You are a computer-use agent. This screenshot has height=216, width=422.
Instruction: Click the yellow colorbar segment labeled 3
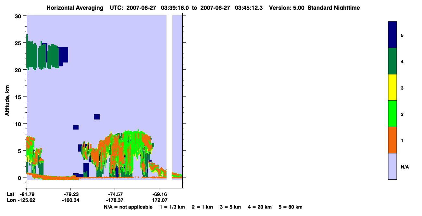[x=392, y=87]
